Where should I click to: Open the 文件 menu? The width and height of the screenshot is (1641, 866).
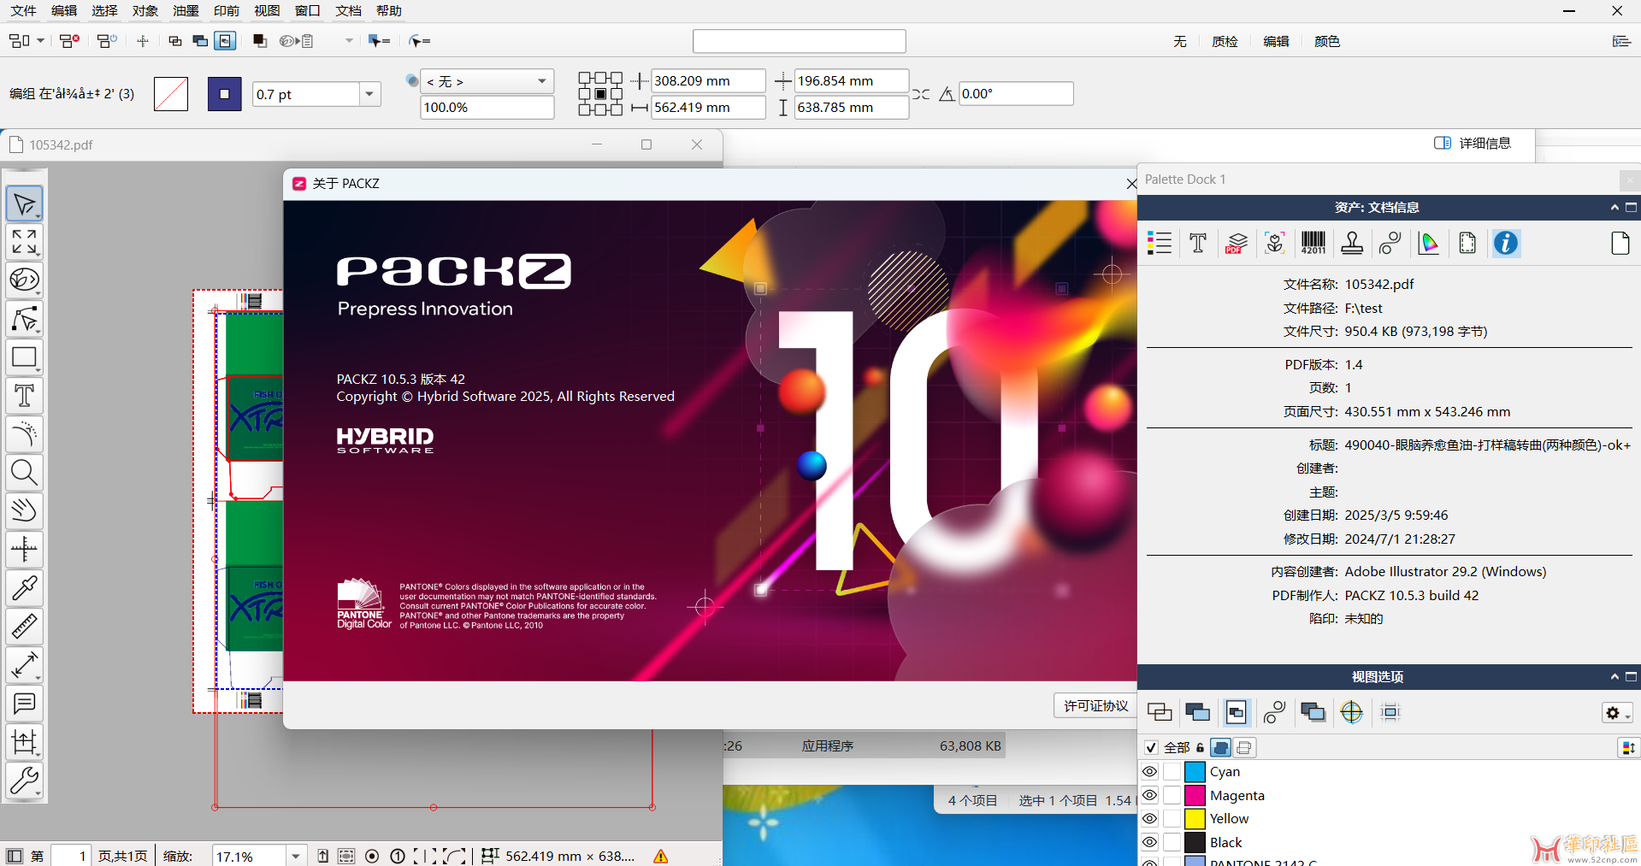click(x=23, y=10)
